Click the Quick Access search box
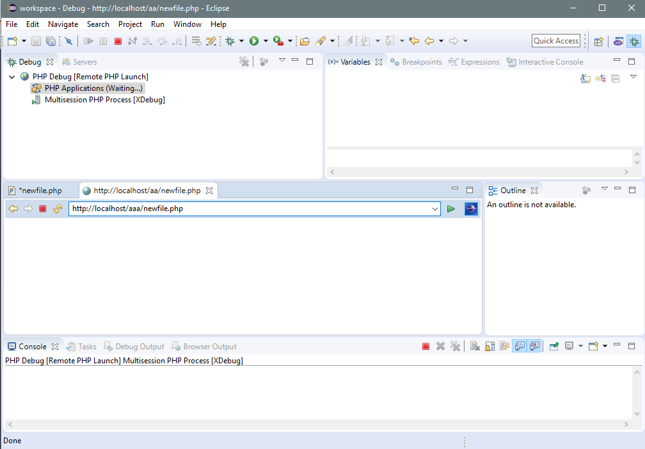 pos(555,41)
